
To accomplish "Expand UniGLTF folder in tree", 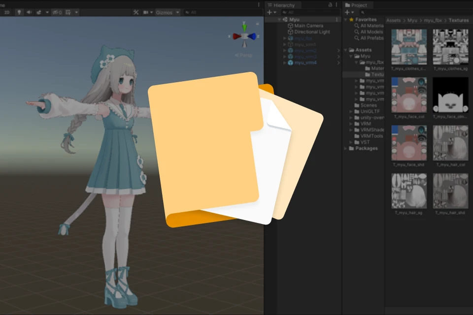I will click(x=351, y=112).
